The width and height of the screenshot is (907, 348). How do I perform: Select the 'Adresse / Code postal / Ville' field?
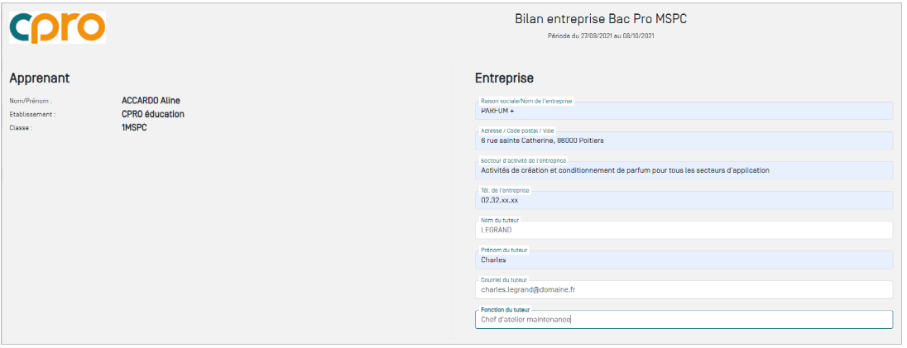[x=684, y=141]
